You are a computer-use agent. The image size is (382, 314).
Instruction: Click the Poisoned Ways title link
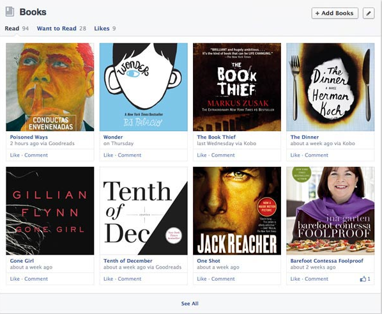(29, 137)
